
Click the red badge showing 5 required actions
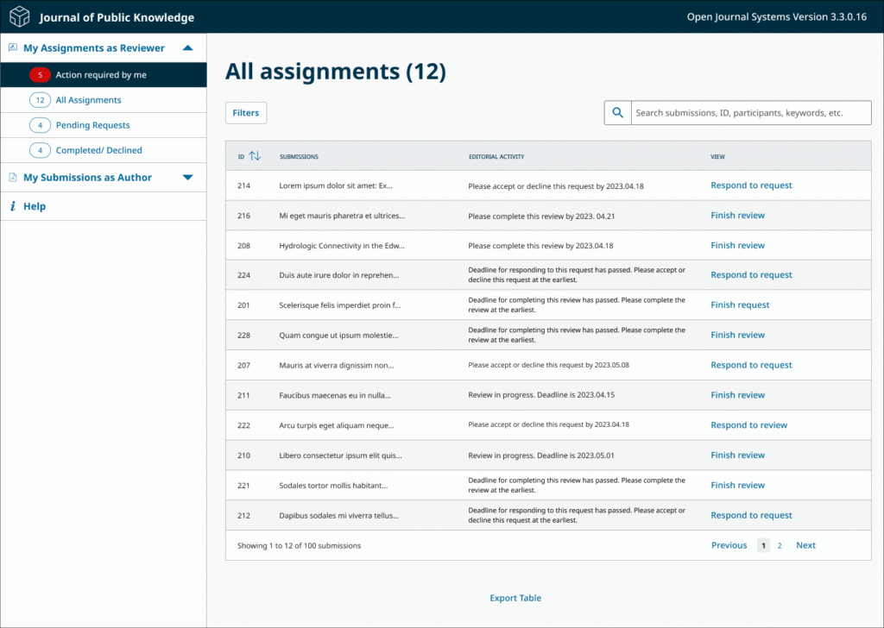(40, 75)
